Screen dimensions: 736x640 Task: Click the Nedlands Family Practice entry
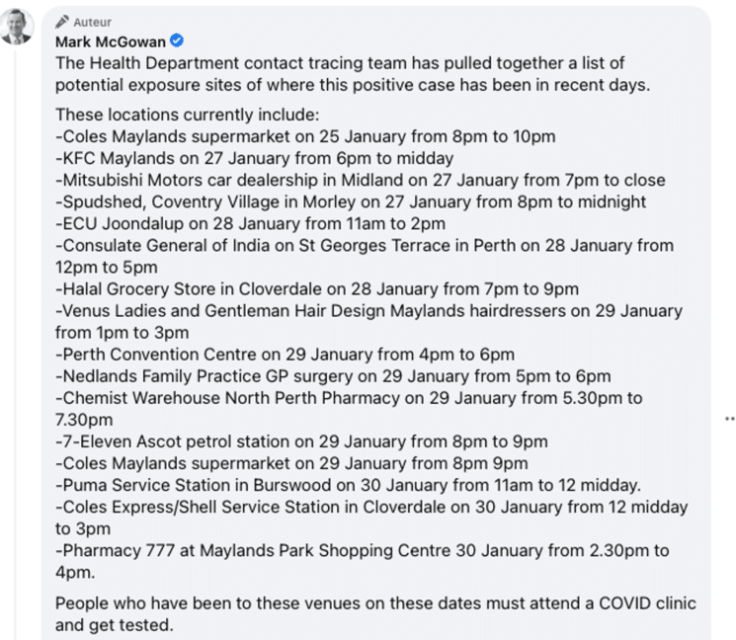pos(333,375)
